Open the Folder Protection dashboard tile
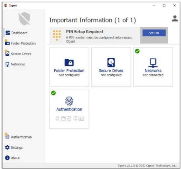 tap(69, 67)
